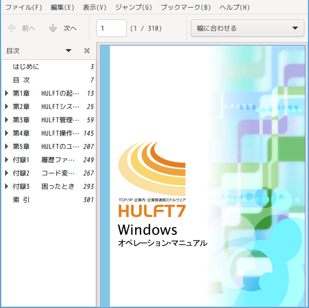Image resolution: width=309 pixels, height=308 pixels.
Task: Open the ヘルプ(H) menu
Action: 234,8
